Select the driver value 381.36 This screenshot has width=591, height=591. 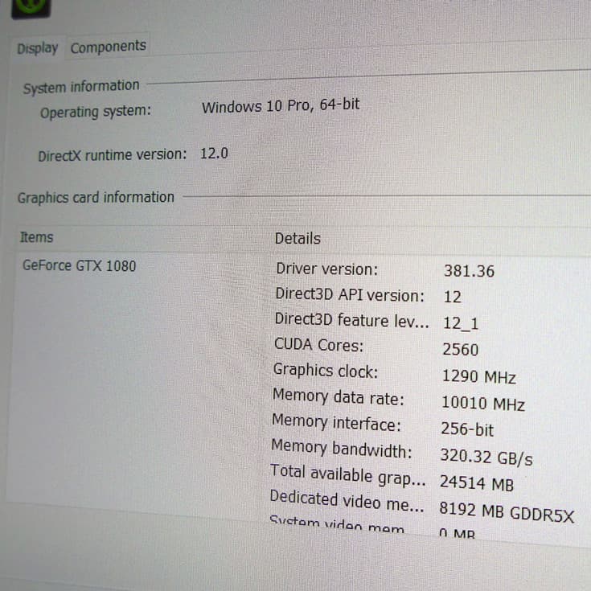tap(469, 271)
